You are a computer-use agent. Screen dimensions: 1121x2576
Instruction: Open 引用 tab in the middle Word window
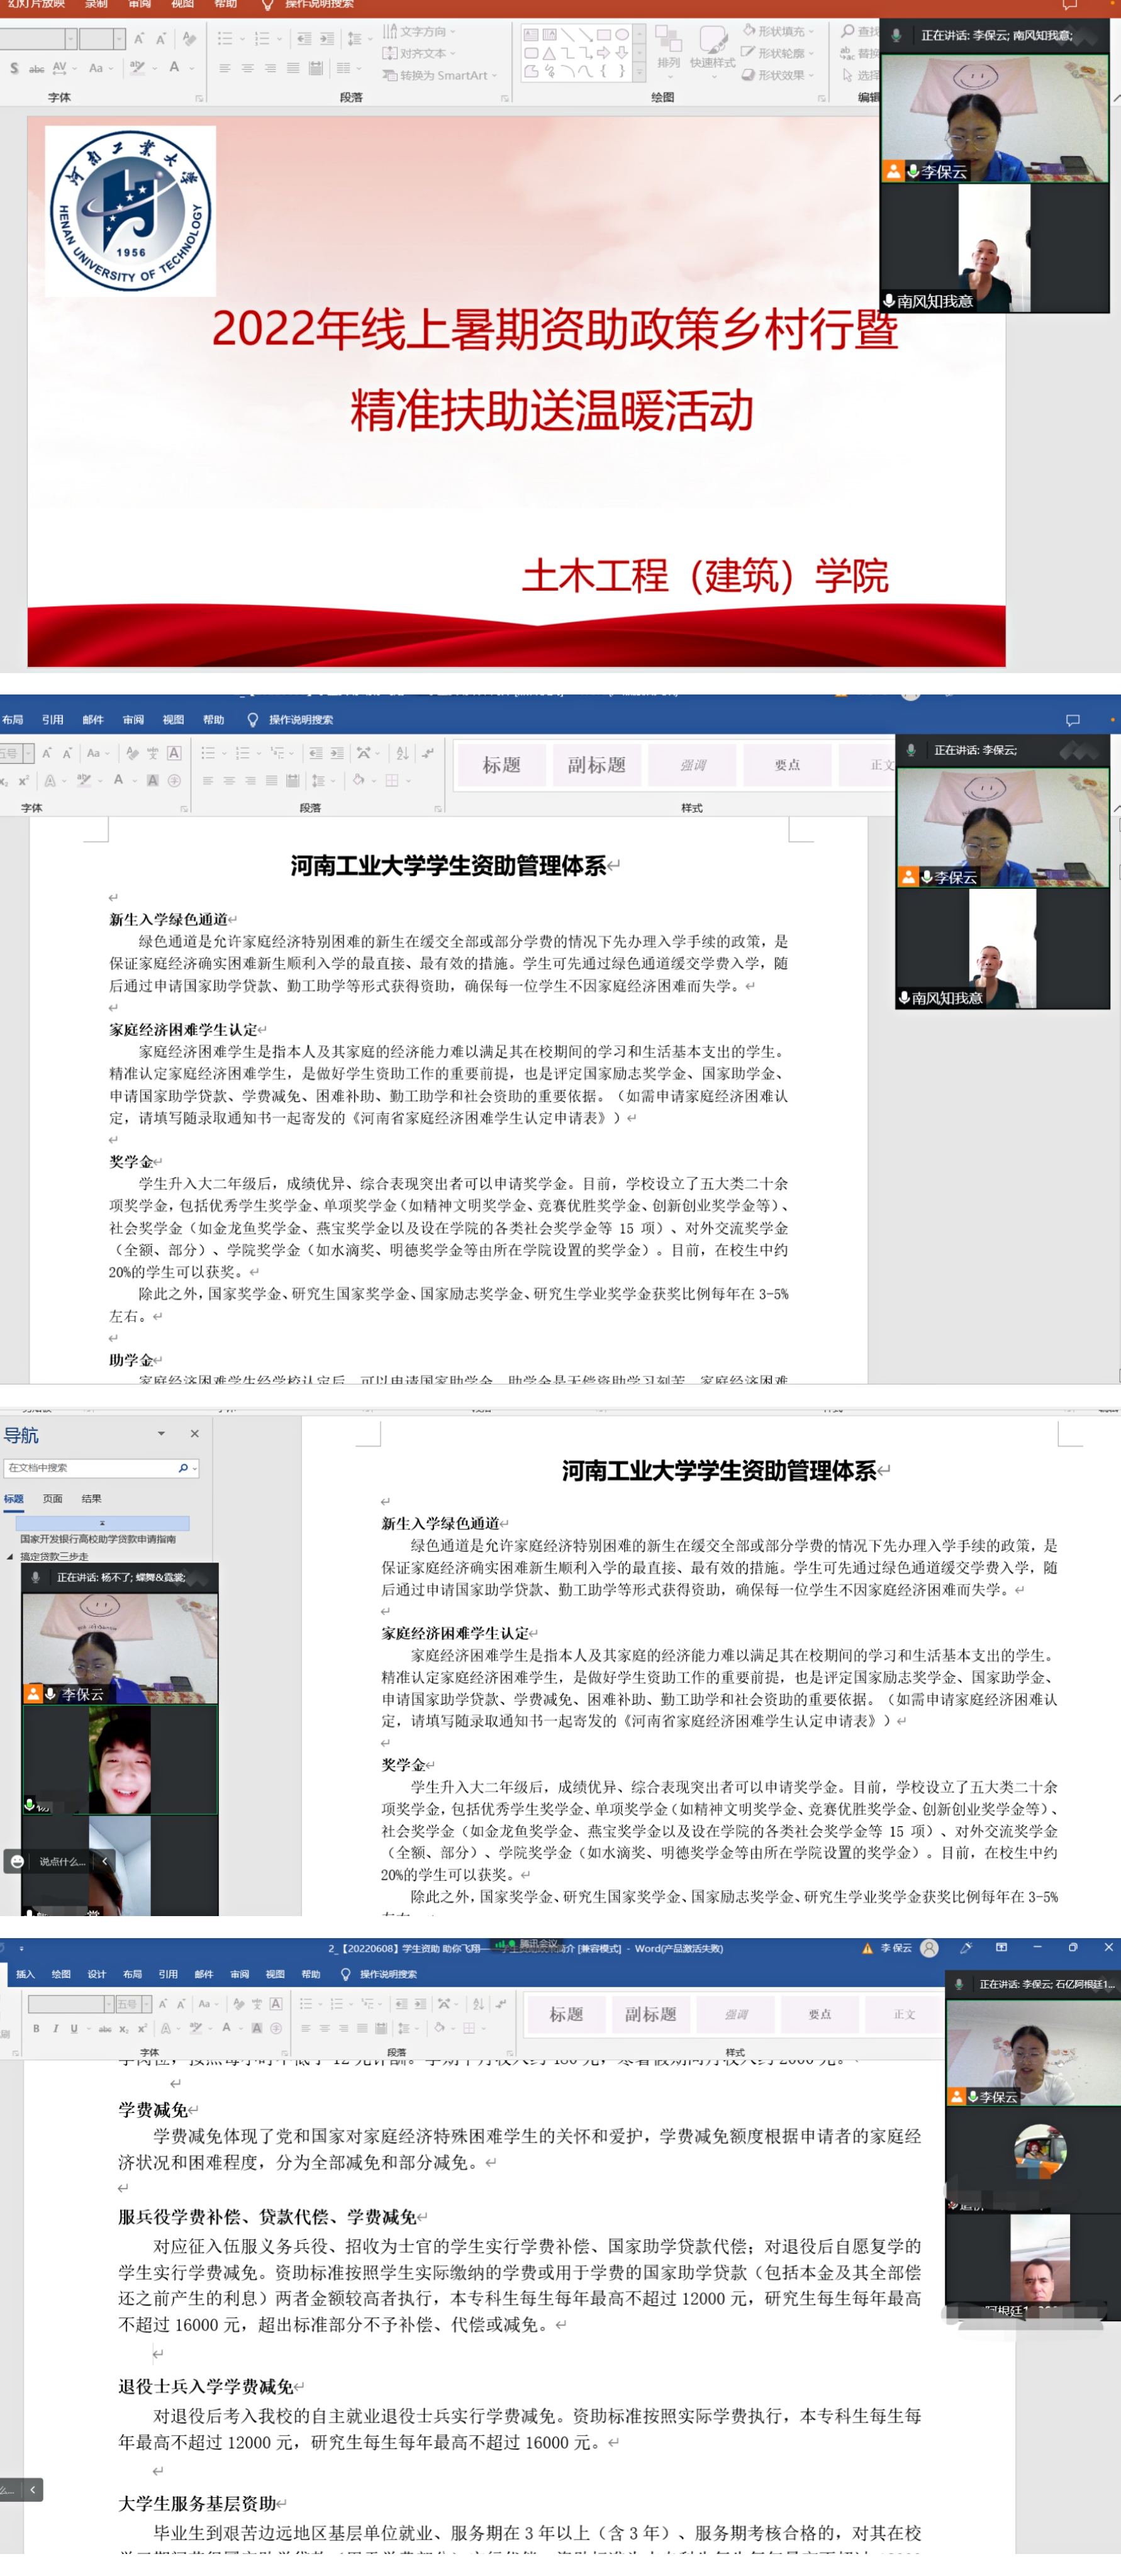53,720
